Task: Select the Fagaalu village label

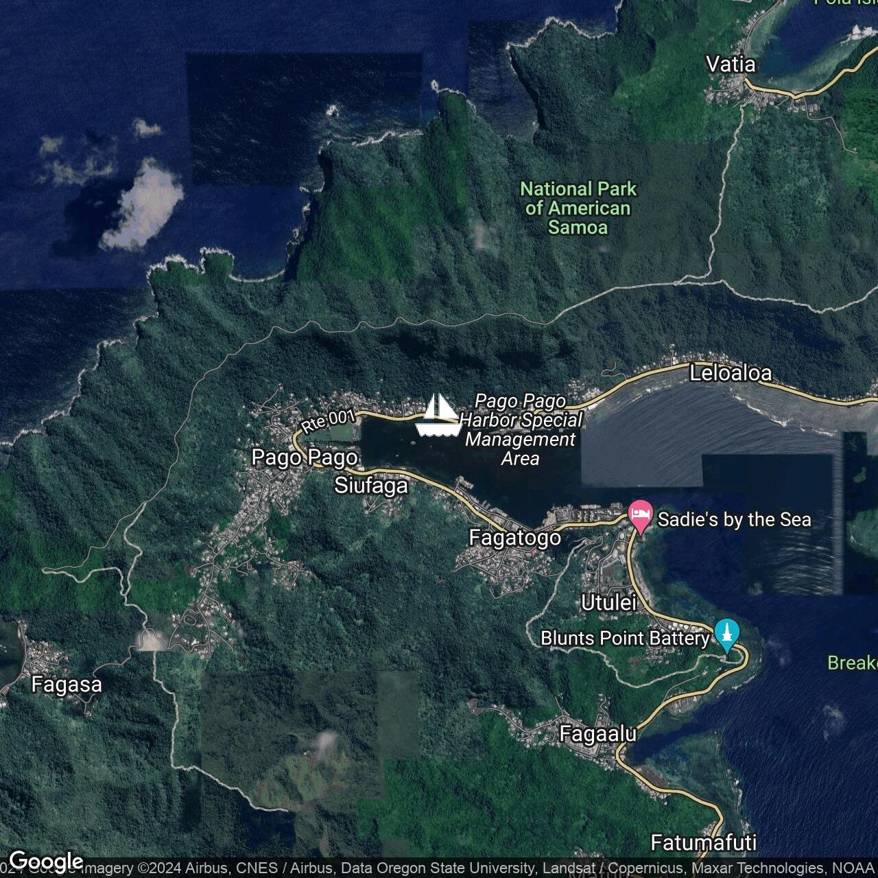Action: [x=597, y=734]
